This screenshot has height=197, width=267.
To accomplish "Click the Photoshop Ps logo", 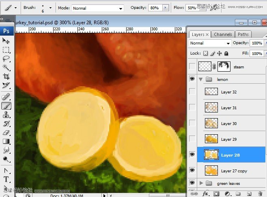I will point(6,31).
